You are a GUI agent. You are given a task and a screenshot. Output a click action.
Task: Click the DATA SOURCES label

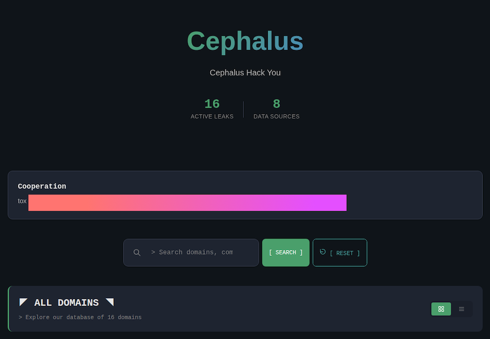pyautogui.click(x=277, y=116)
